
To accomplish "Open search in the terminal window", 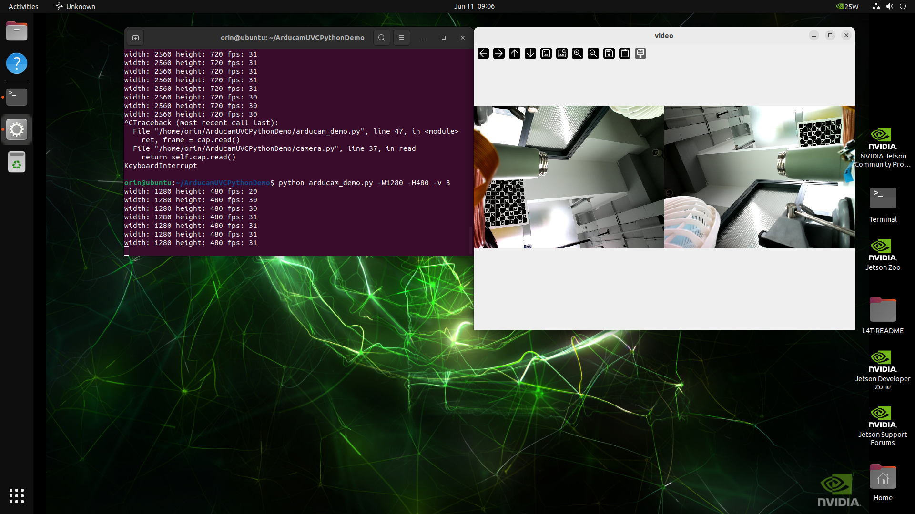I will tap(382, 38).
